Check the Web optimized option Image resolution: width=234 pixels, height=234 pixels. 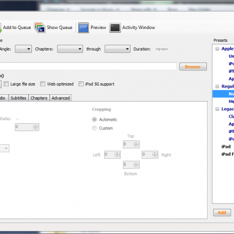pos(42,84)
